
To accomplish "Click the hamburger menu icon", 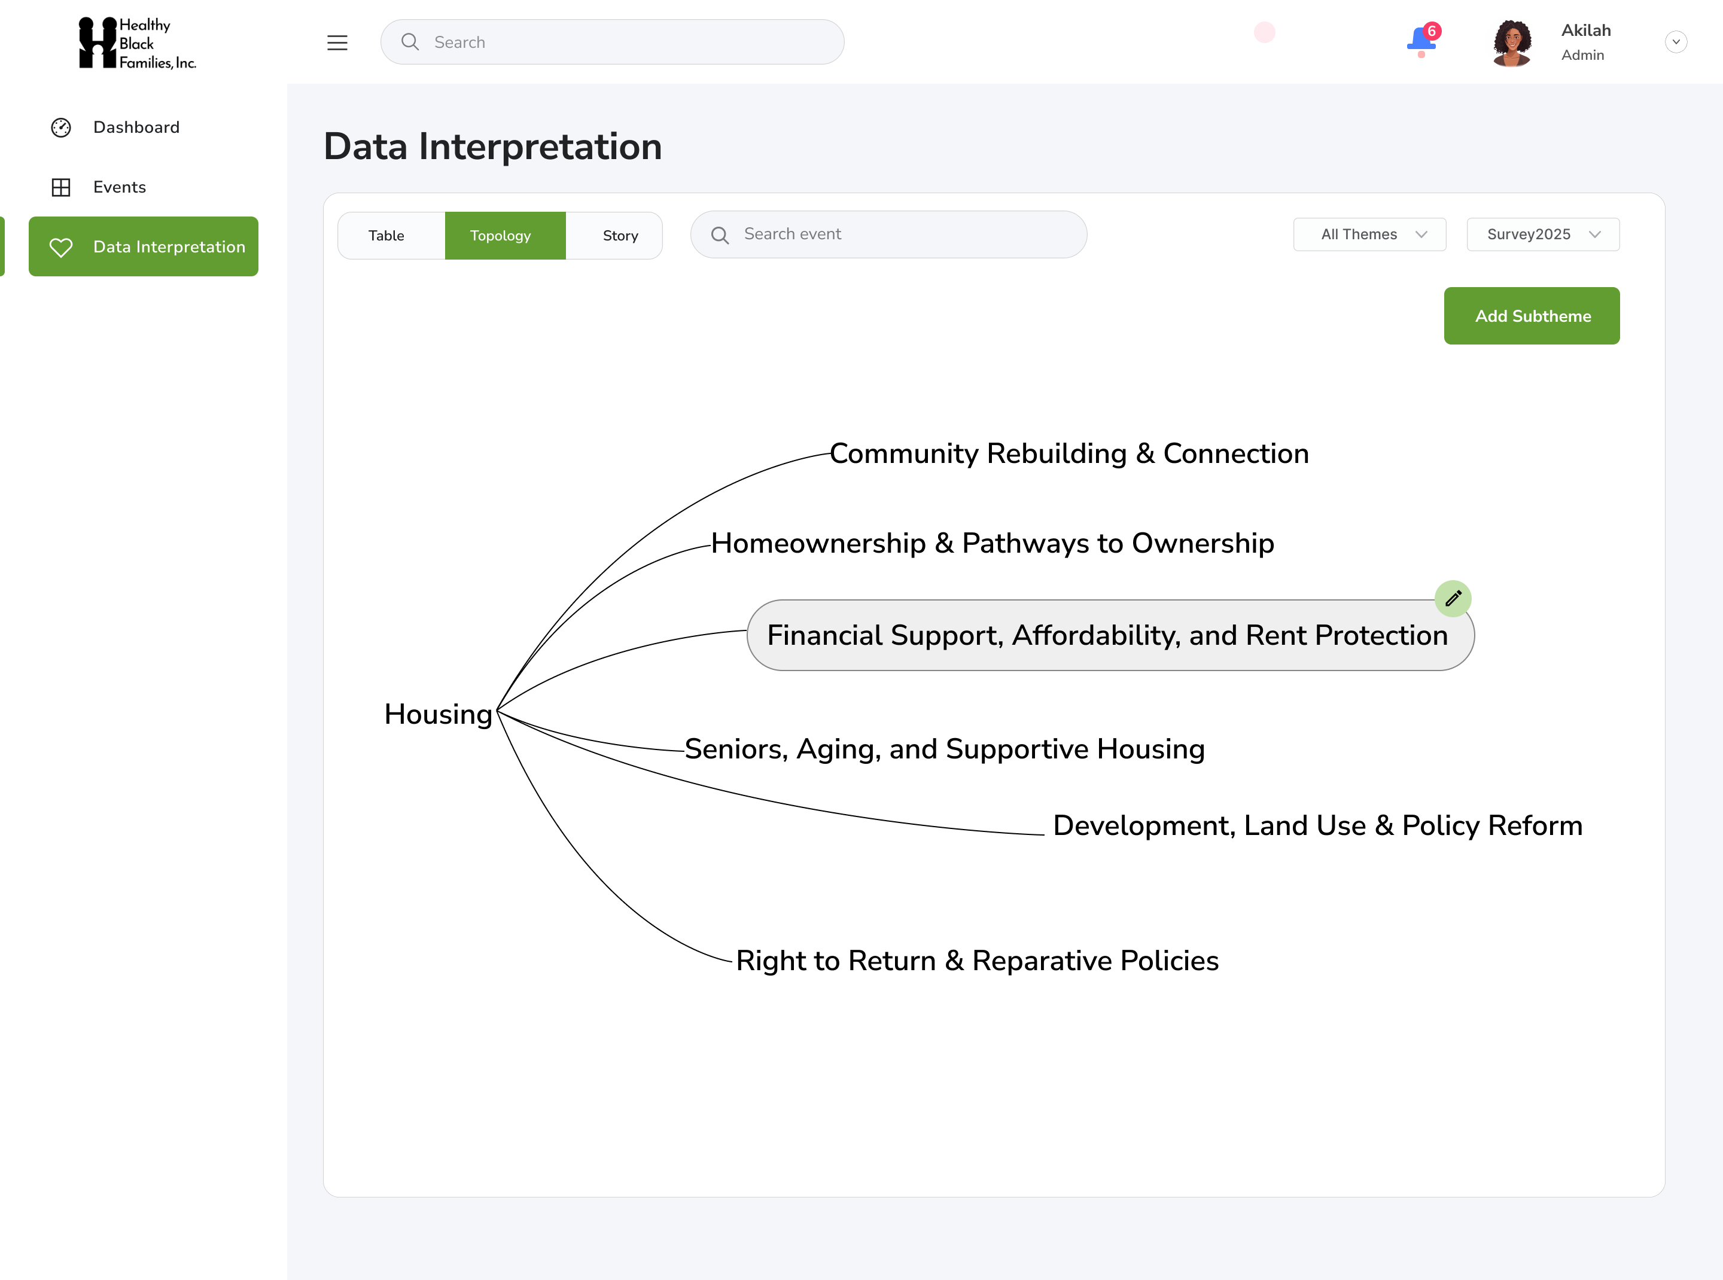I will point(337,42).
